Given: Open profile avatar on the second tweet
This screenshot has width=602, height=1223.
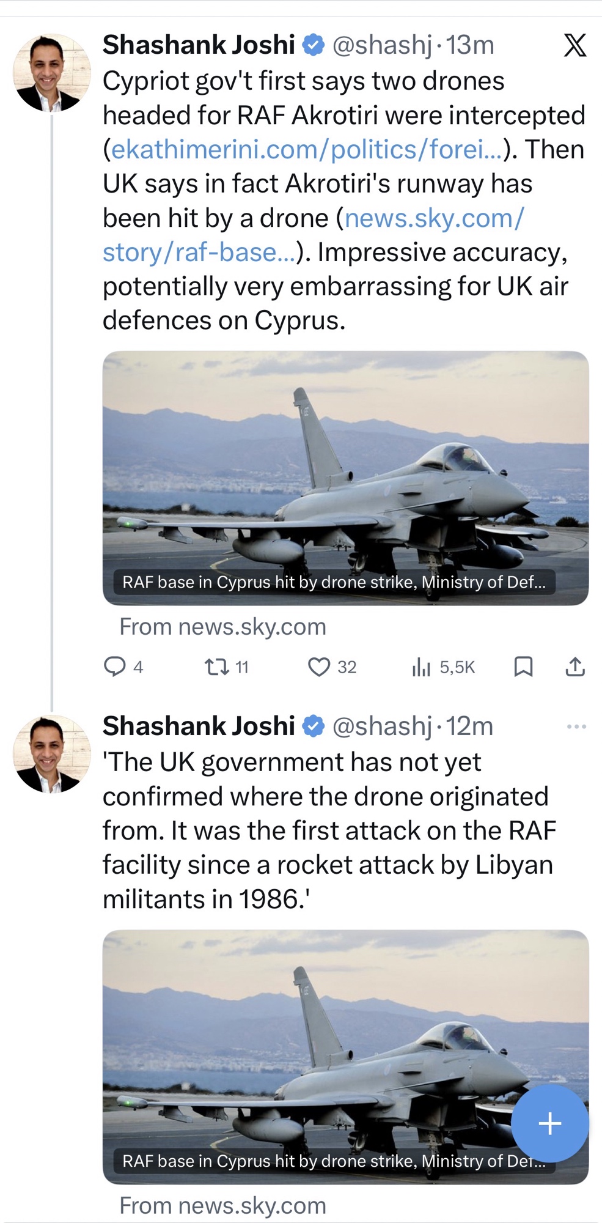Looking at the screenshot, I should pyautogui.click(x=52, y=754).
